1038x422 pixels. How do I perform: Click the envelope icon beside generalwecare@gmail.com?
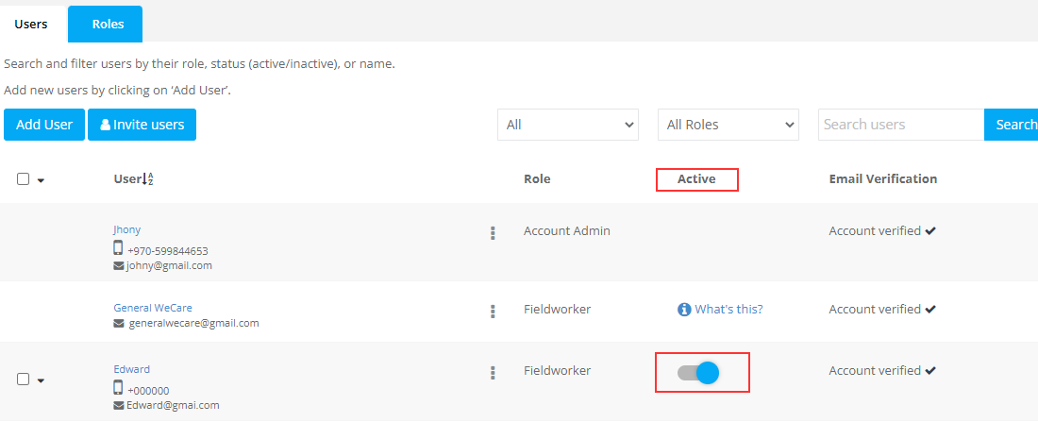click(x=119, y=324)
